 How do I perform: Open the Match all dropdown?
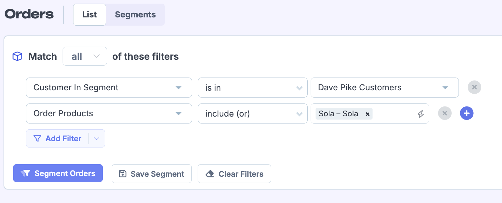pyautogui.click(x=85, y=56)
